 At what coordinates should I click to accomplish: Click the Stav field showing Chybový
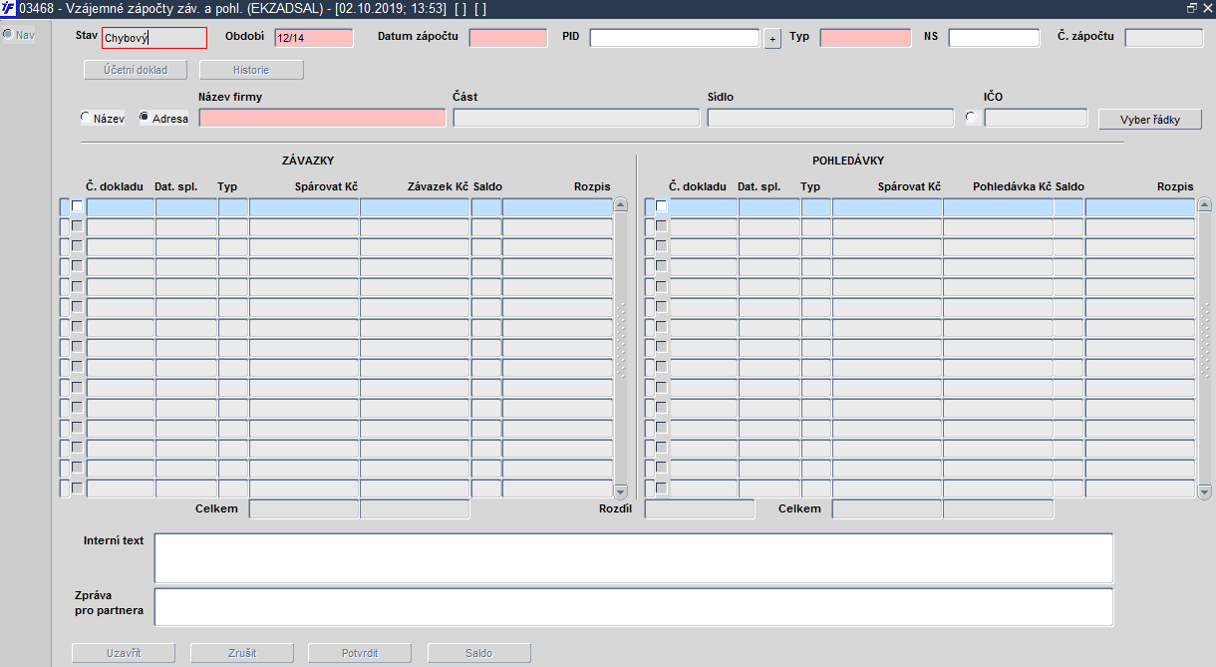click(154, 38)
